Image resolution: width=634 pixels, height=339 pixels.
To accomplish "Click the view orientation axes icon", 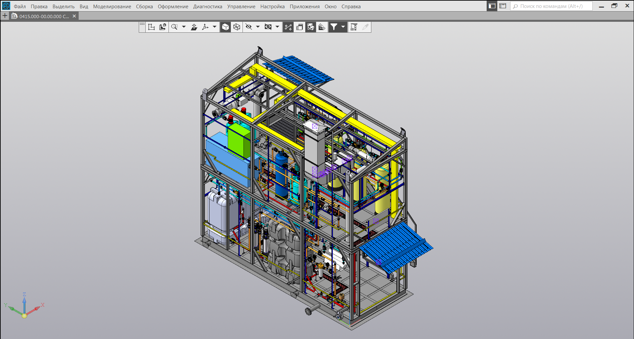I will (x=205, y=27).
